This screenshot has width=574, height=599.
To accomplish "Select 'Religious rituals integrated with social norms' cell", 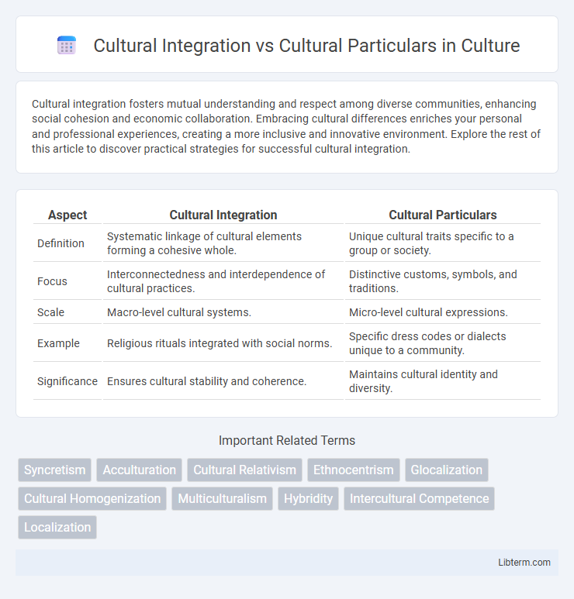I will (223, 343).
